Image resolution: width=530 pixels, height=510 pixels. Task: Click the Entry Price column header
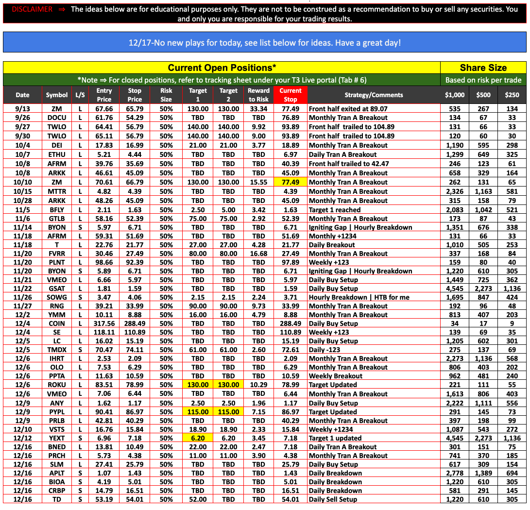pos(104,95)
